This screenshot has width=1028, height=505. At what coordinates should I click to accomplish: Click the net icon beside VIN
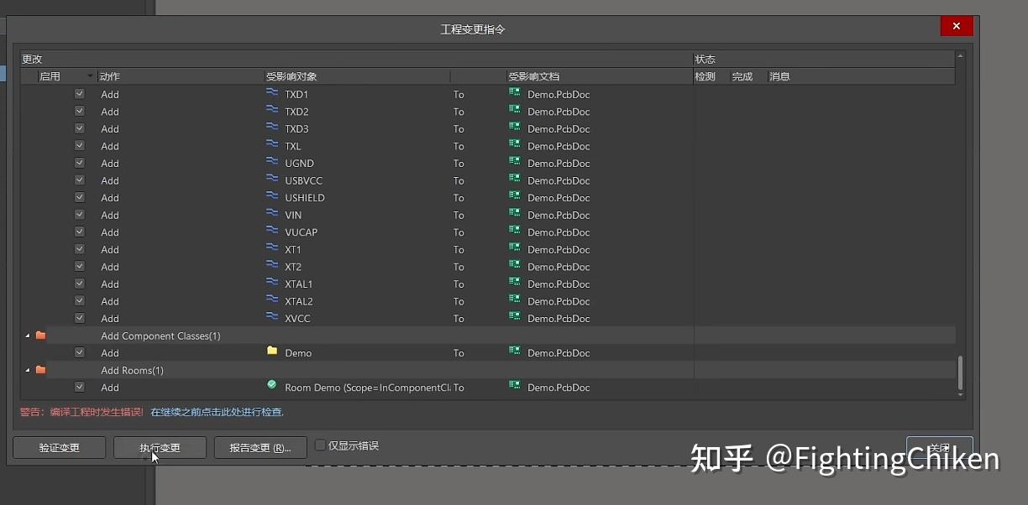pyautogui.click(x=272, y=213)
